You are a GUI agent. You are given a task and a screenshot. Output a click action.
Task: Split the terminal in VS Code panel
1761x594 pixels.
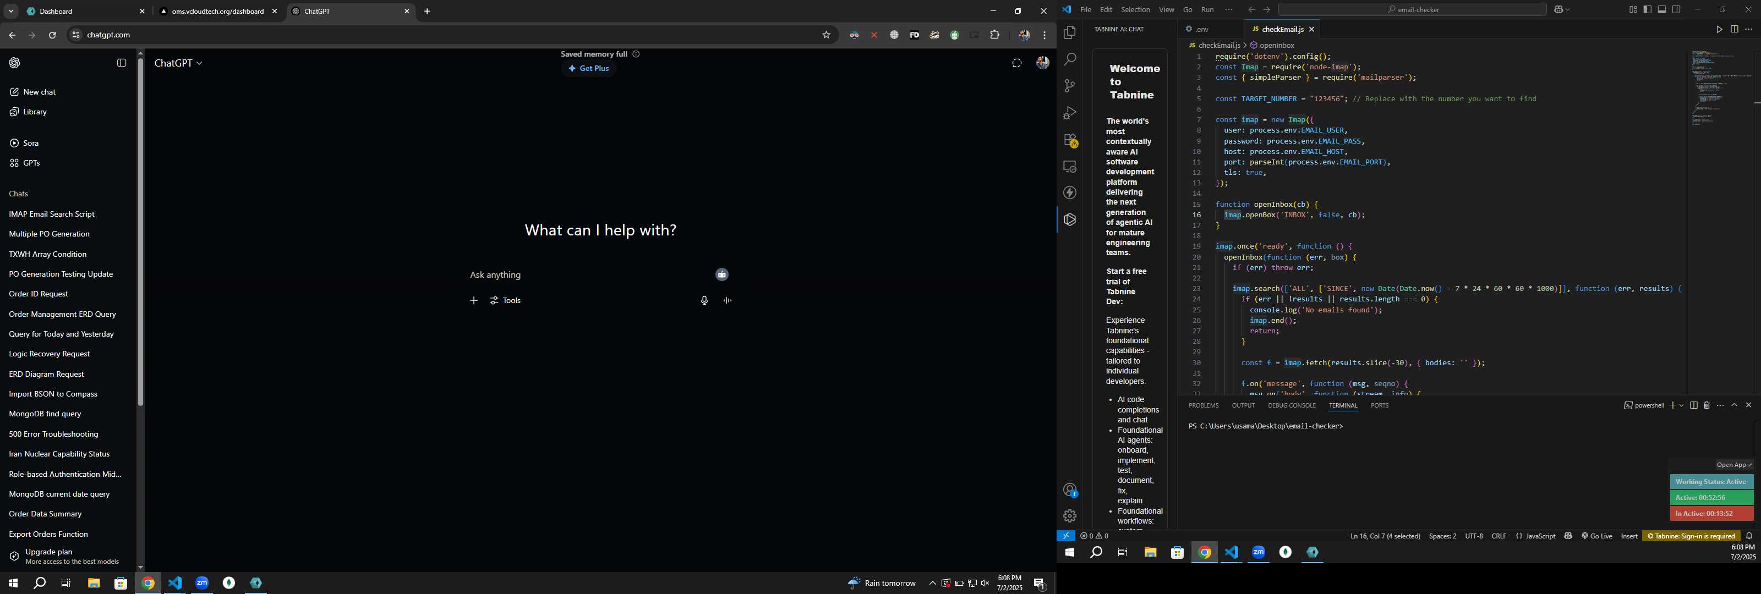(x=1693, y=405)
